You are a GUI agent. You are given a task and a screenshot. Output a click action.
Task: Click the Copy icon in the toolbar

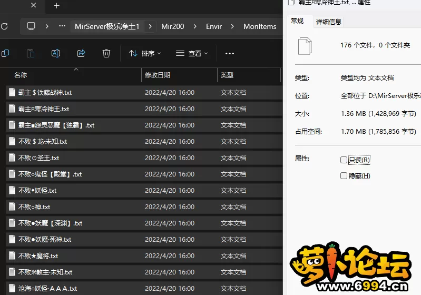tap(5, 53)
